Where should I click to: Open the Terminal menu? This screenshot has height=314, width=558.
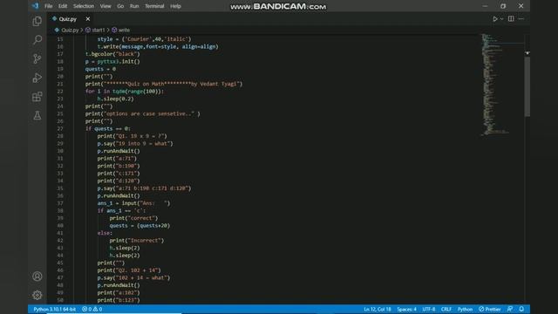click(154, 6)
